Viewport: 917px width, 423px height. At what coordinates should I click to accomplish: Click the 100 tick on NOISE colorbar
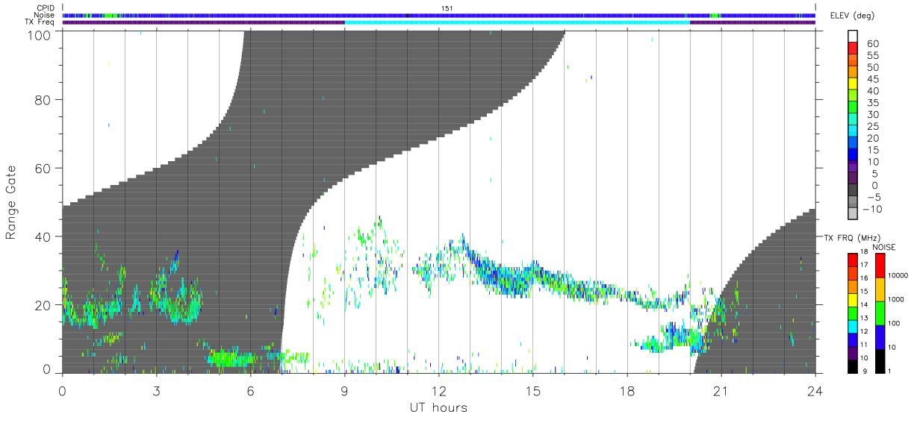point(895,324)
